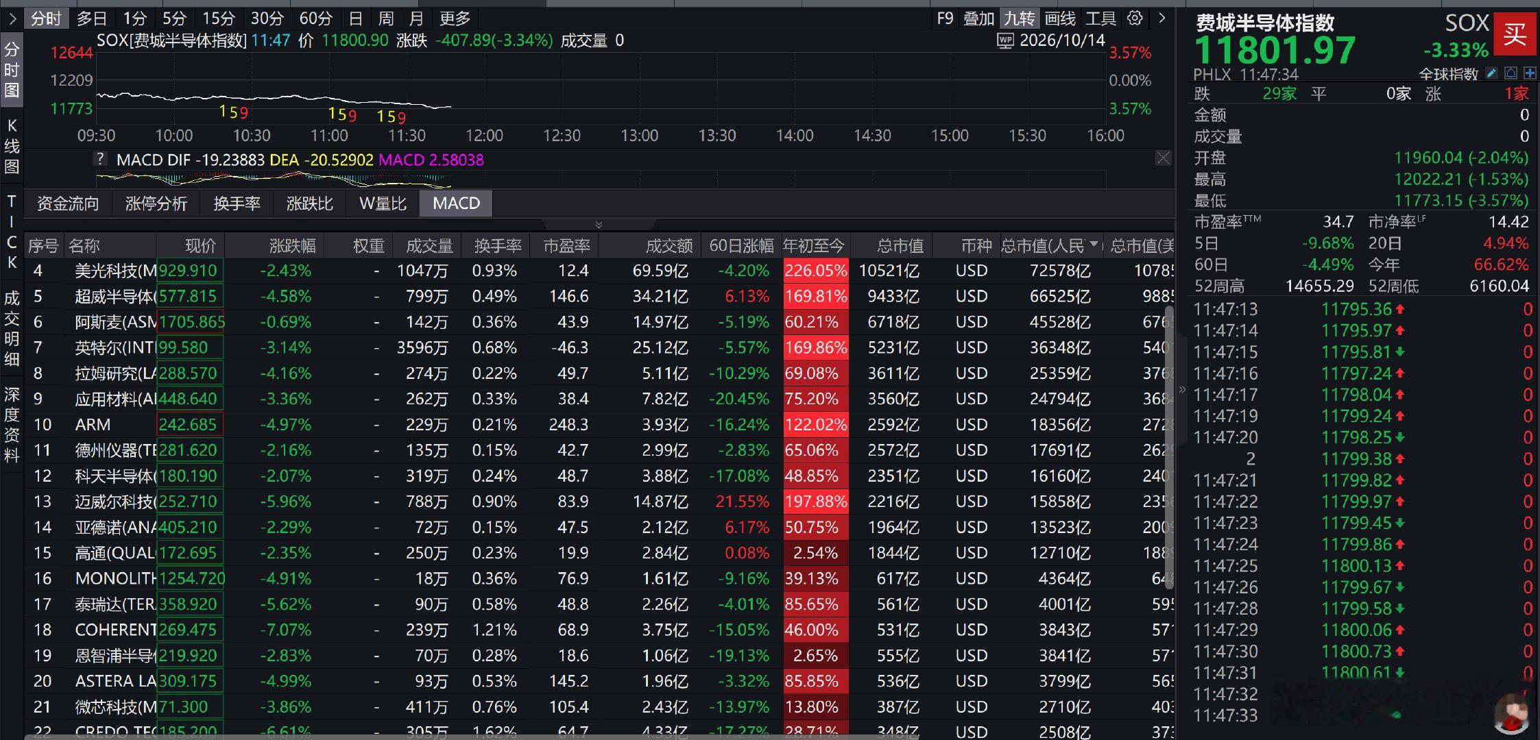
Task: Click the 美光科技 current price 929.910
Action: (189, 271)
